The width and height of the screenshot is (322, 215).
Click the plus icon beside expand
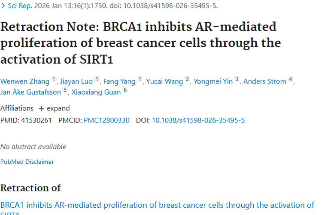pyautogui.click(x=41, y=108)
